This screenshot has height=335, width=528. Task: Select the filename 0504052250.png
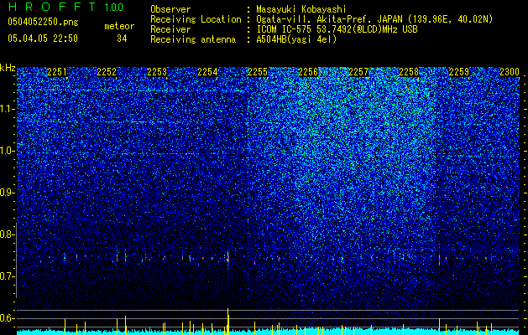(x=43, y=22)
